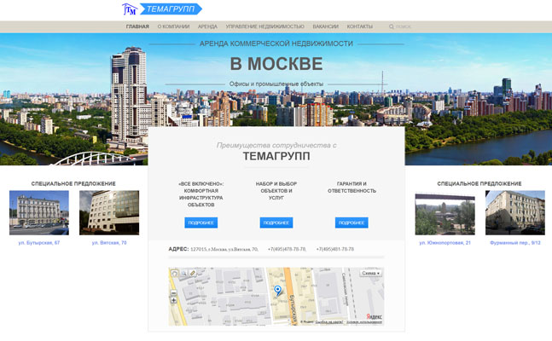Click the Бутырская, 67 building thumbnail
Screen dimensions: 552x341
click(39, 213)
